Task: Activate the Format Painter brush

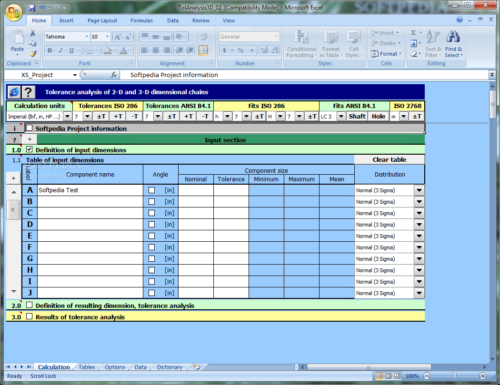Action: click(x=32, y=54)
